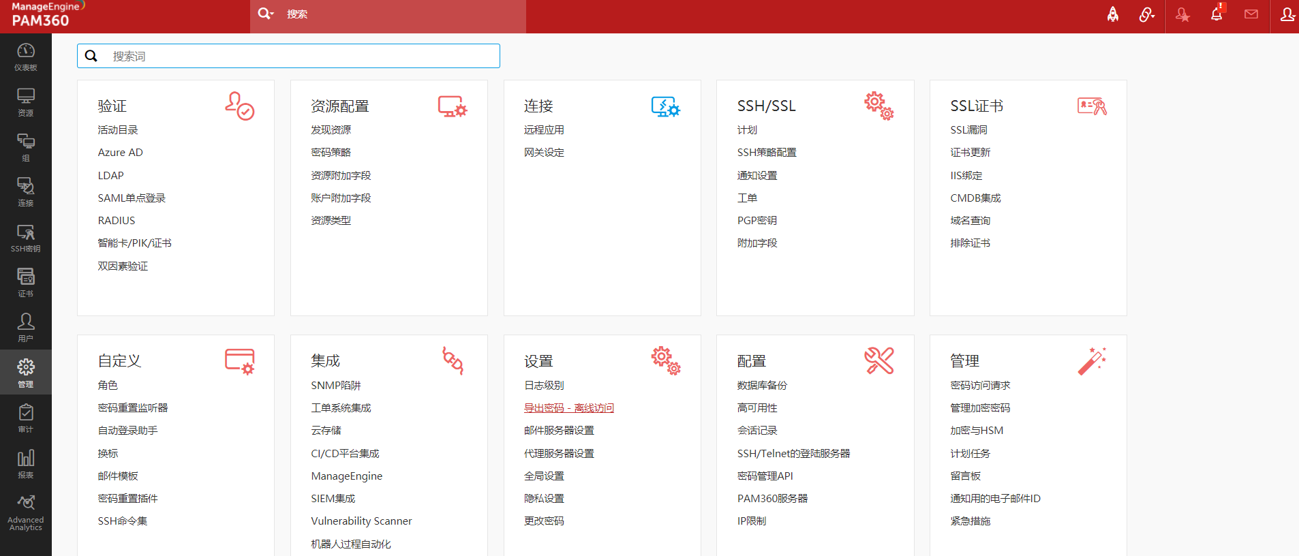This screenshot has height=556, width=1299.
Task: Open 远程应用 under 连接
Action: click(x=544, y=130)
